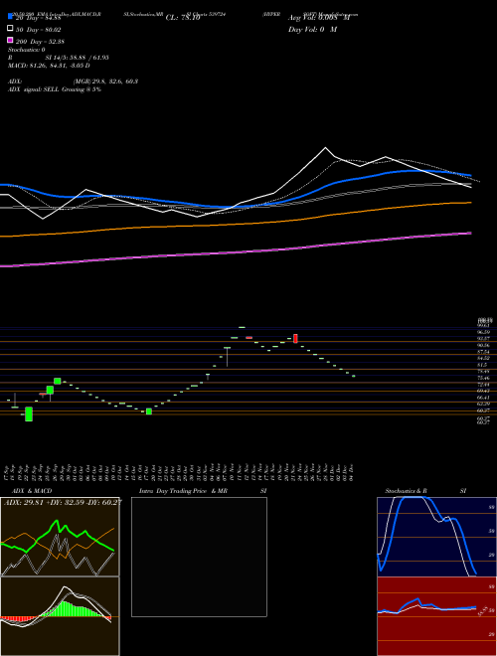Select the '200 Day - 52.38' legend text

click(x=40, y=42)
